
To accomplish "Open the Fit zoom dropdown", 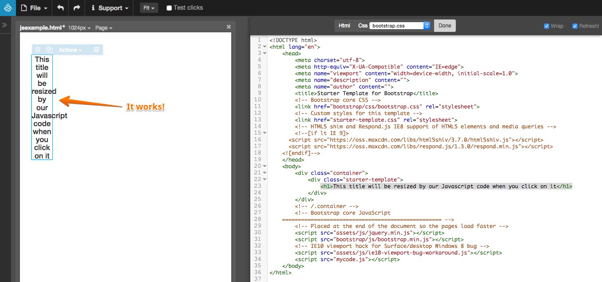I will (149, 8).
